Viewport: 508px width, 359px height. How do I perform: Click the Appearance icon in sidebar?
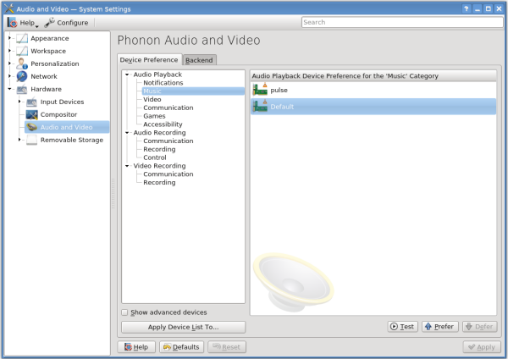22,38
